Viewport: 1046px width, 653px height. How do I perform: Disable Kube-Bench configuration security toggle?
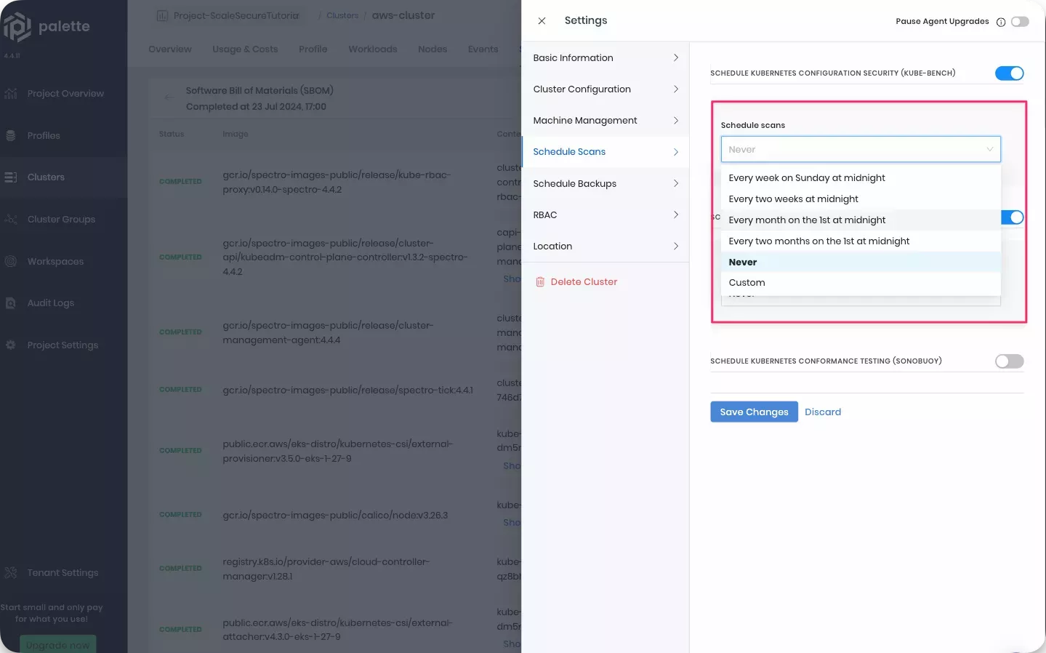click(x=1009, y=73)
